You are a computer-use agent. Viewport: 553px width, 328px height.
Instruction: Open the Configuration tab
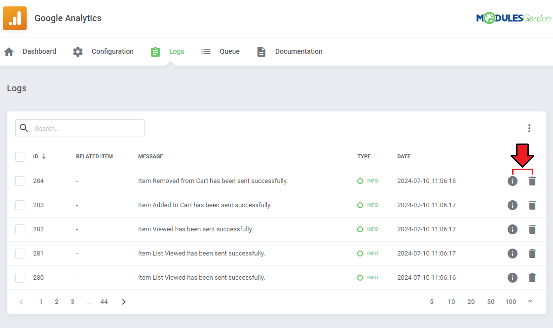coord(112,51)
